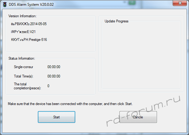This screenshot has height=135, width=189.
Task: Click the Start button
Action: pyautogui.click(x=57, y=117)
